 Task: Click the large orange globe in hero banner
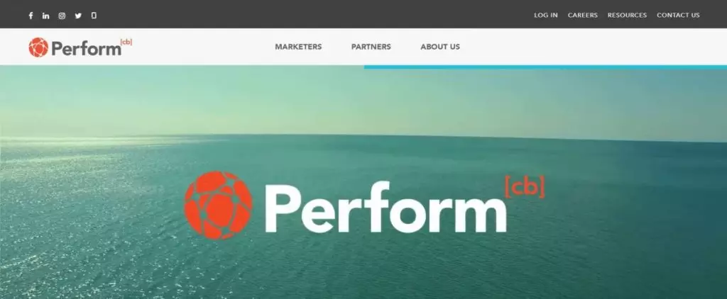[x=218, y=205]
